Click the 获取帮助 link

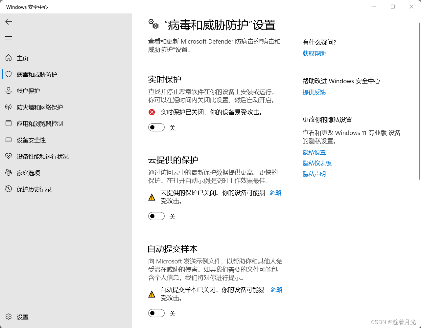click(x=314, y=54)
